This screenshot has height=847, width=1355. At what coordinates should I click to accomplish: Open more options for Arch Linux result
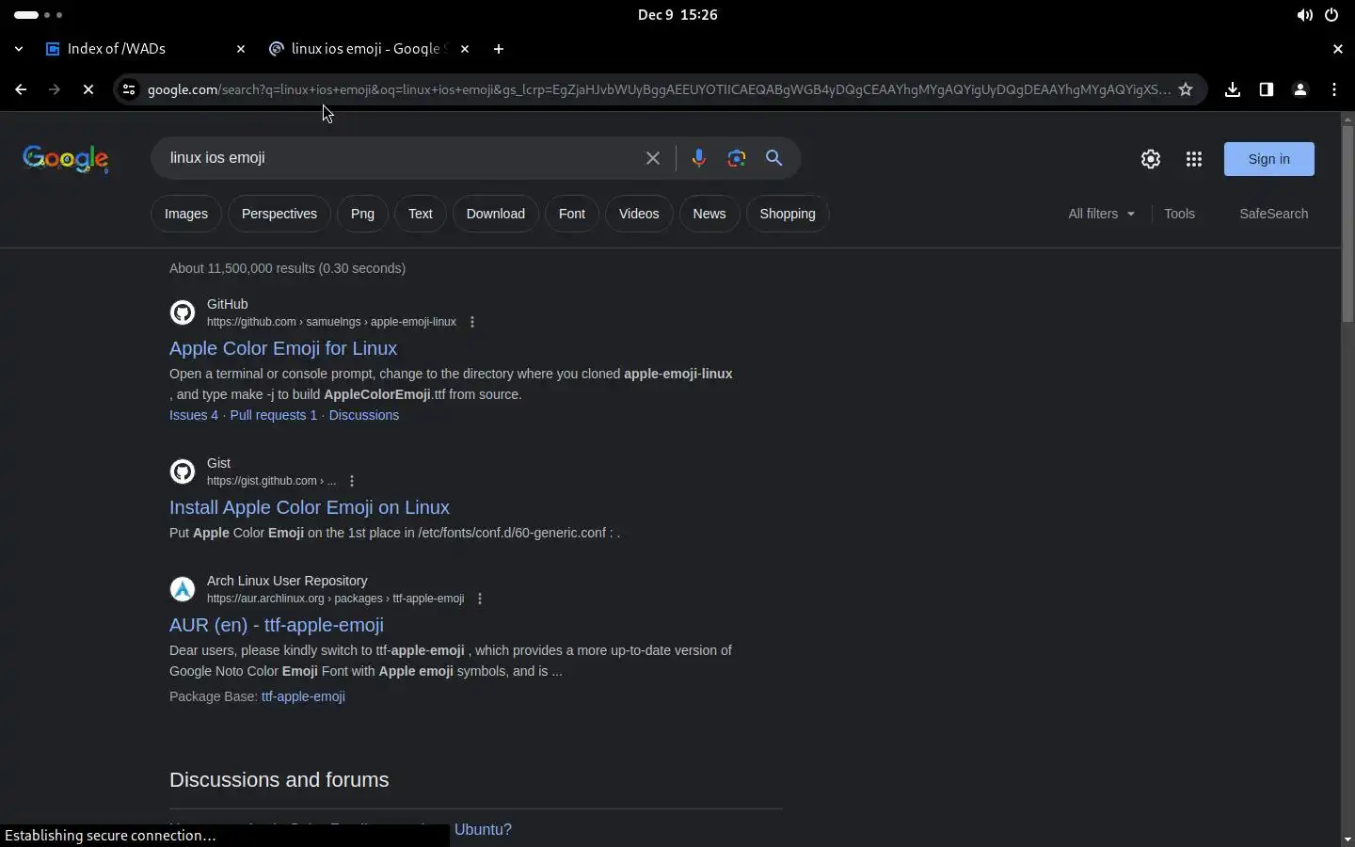(x=480, y=599)
